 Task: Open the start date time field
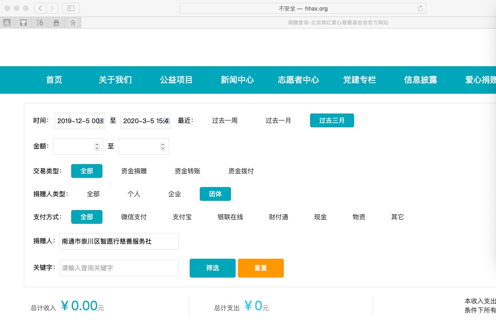pos(79,121)
